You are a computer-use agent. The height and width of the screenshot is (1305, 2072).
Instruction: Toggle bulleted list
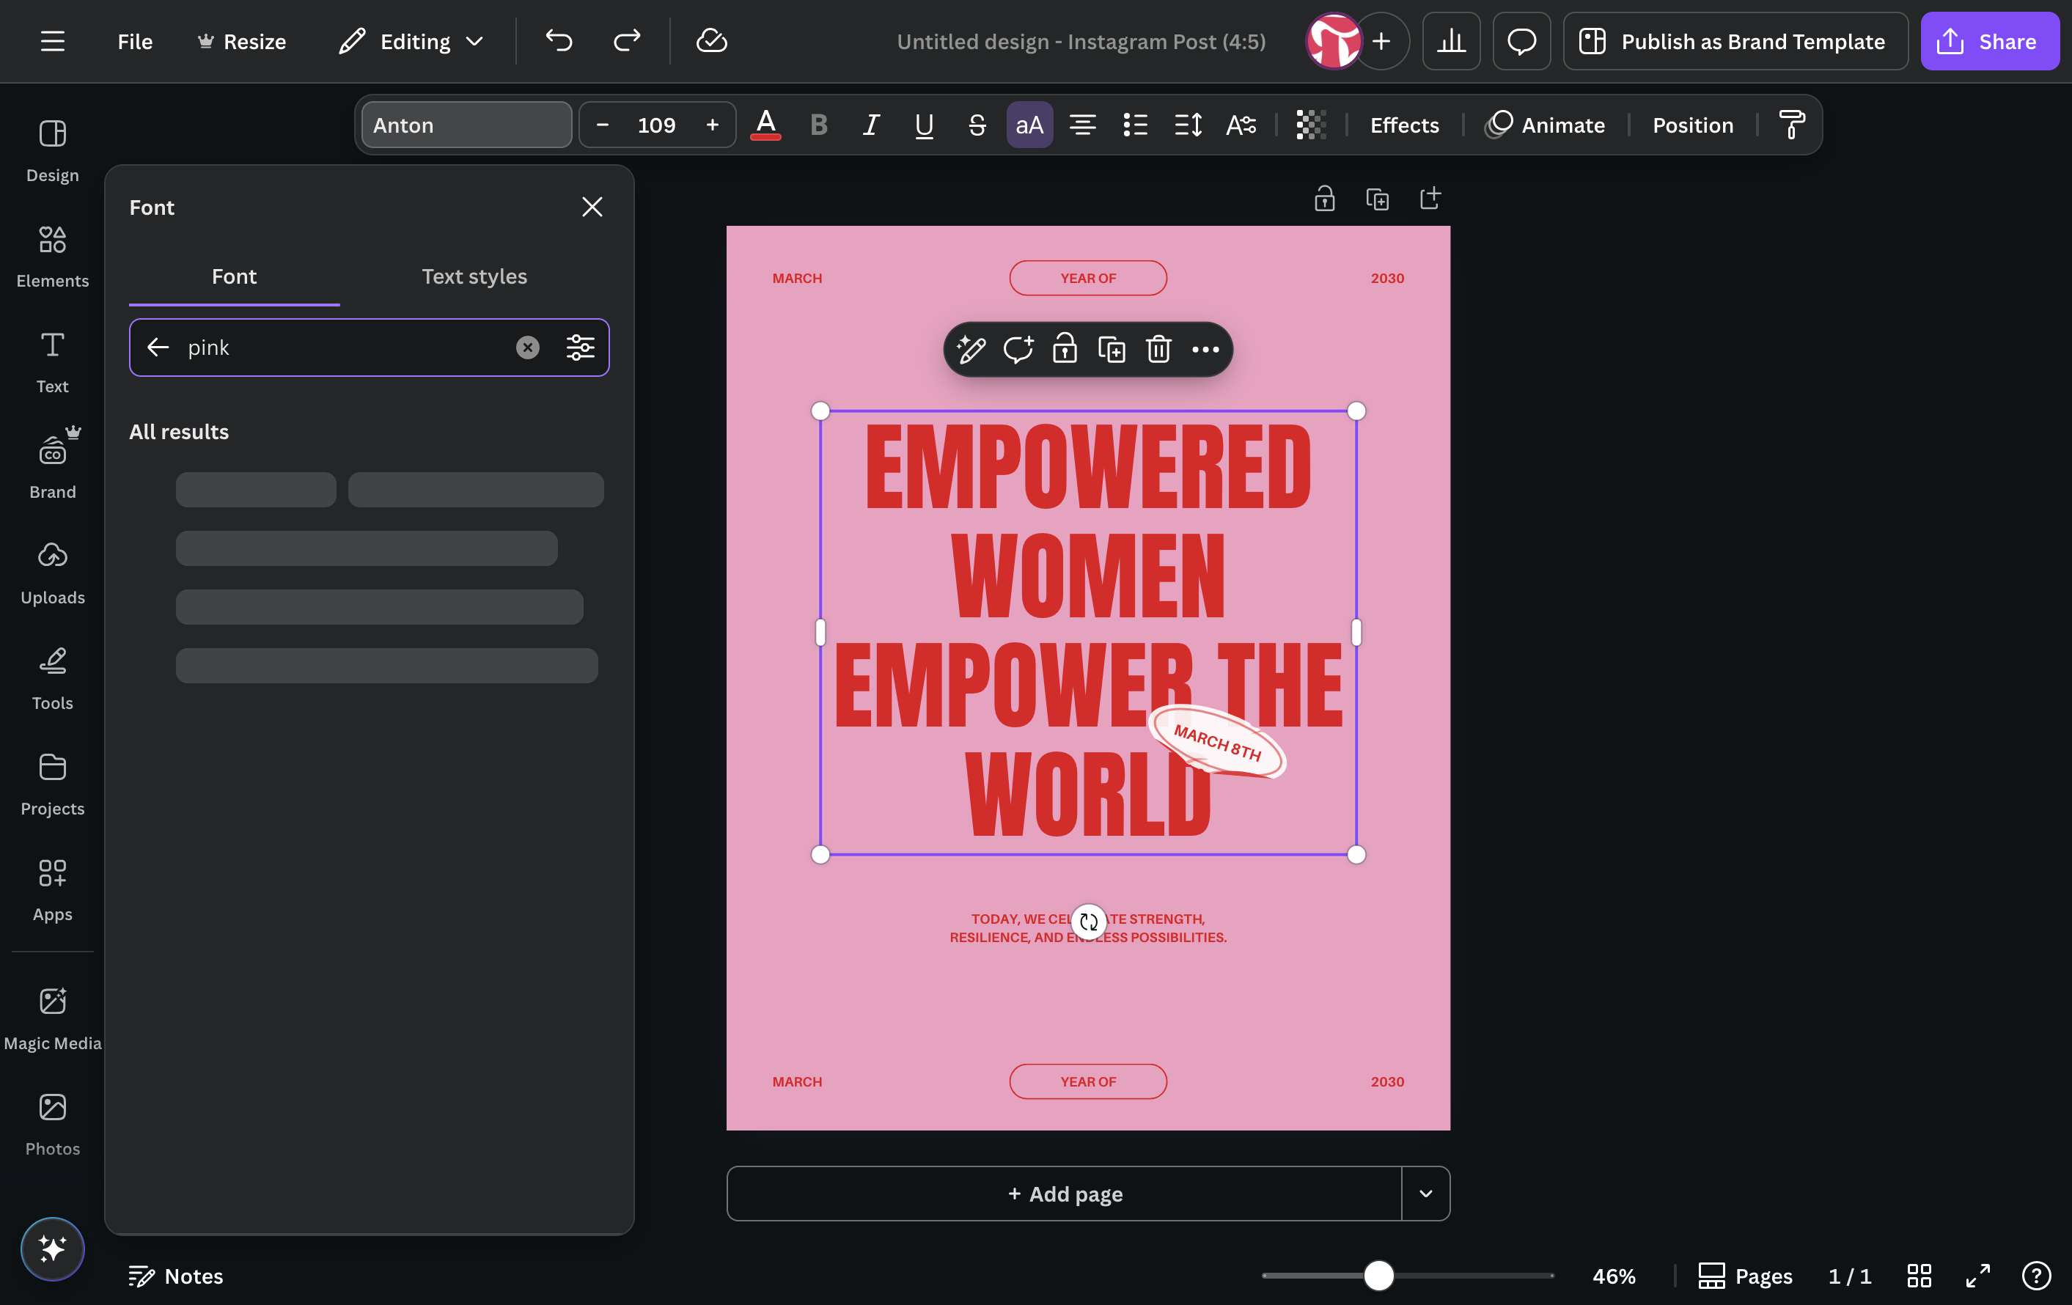click(x=1135, y=125)
